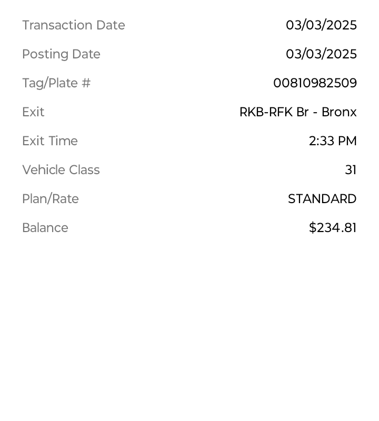This screenshot has height=421, width=379.
Task: Click the Balance label
Action: click(x=45, y=228)
